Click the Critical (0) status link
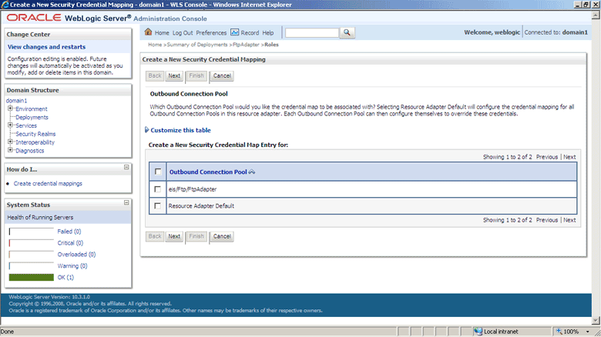 pos(70,243)
